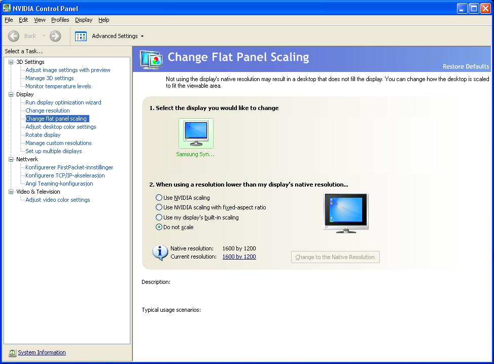This screenshot has height=364, width=494.
Task: Click the Back arrow icon
Action: coord(14,36)
